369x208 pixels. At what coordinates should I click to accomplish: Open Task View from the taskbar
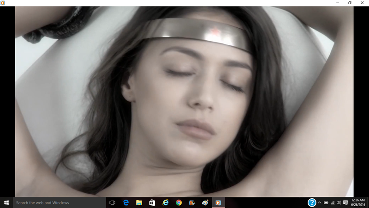113,202
